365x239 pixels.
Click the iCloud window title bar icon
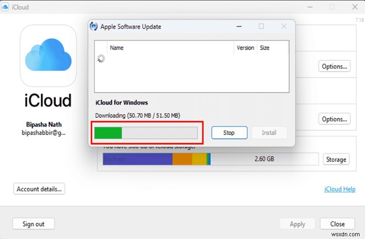pos(5,7)
